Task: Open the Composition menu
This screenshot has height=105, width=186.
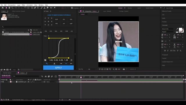Action: pos(12,5)
